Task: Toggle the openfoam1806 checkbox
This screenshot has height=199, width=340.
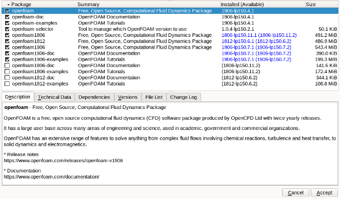Action: 7,35
